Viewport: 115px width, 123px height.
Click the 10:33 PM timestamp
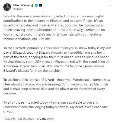(x=9, y=119)
